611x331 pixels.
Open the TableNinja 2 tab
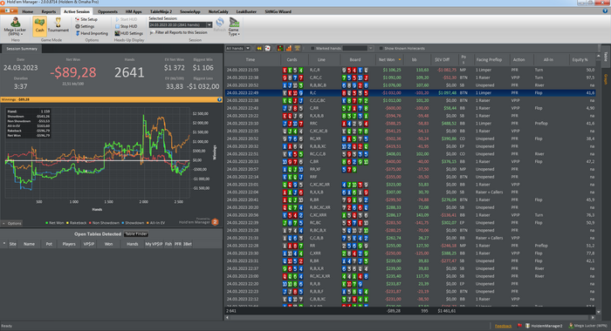[161, 11]
